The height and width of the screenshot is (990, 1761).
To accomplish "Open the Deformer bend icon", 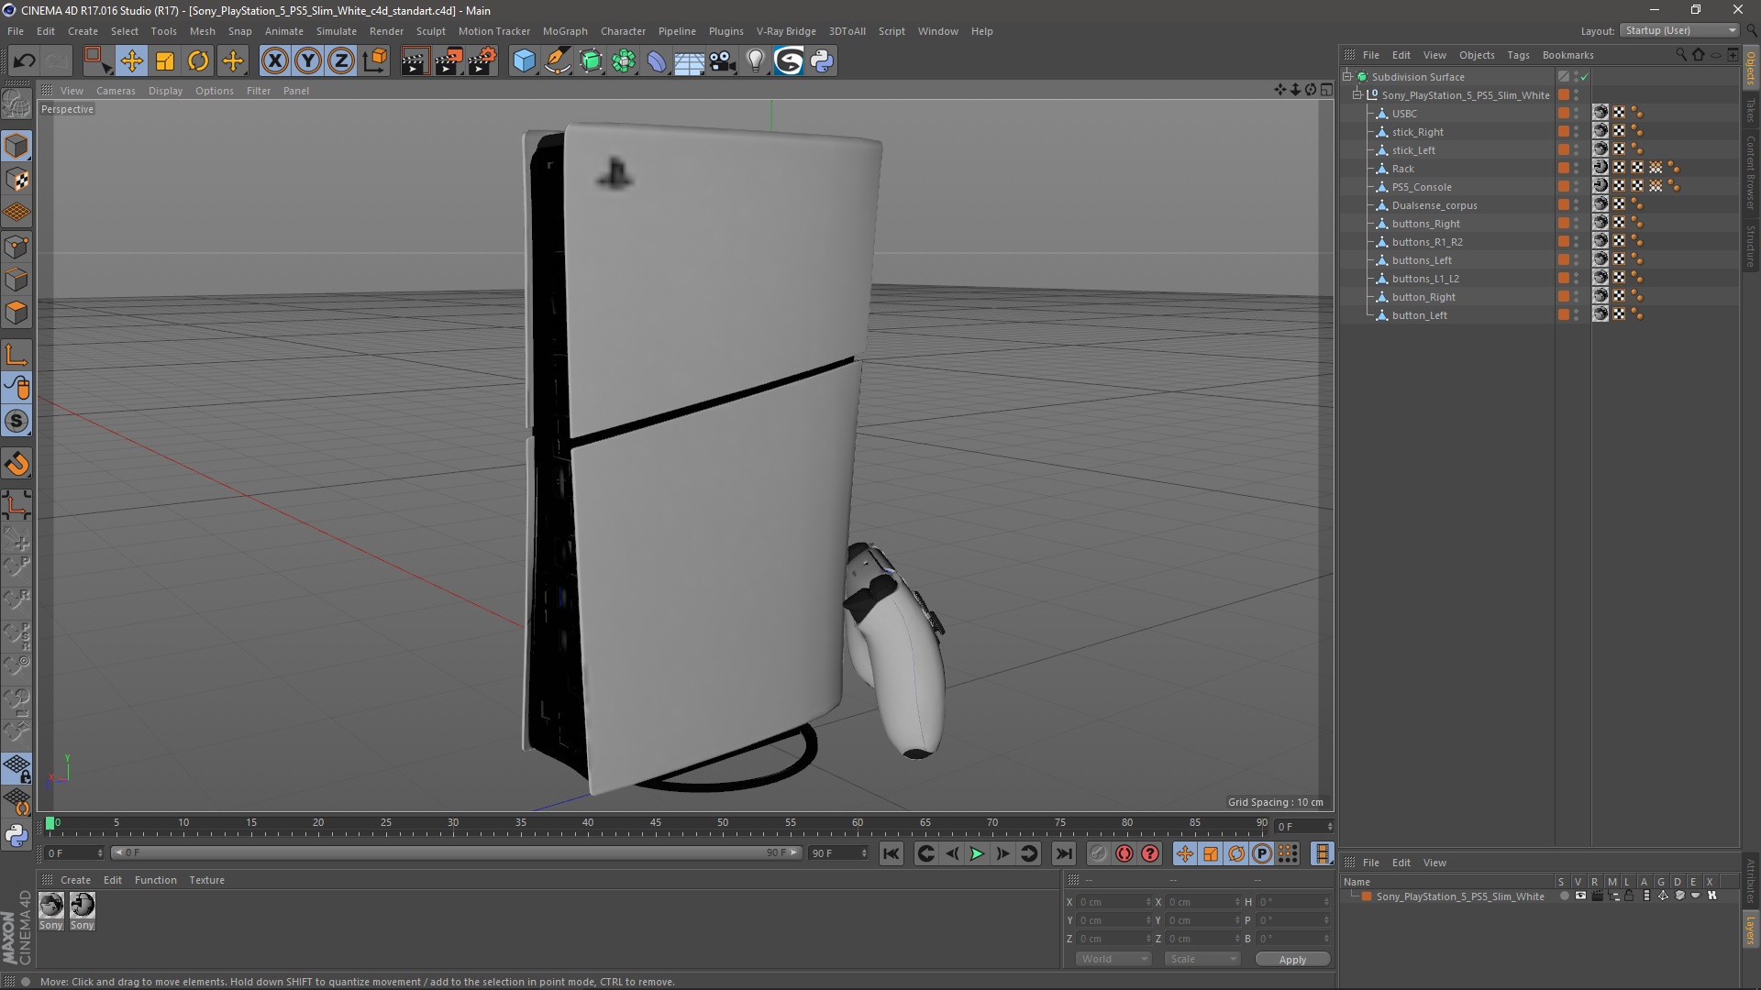I will point(657,61).
